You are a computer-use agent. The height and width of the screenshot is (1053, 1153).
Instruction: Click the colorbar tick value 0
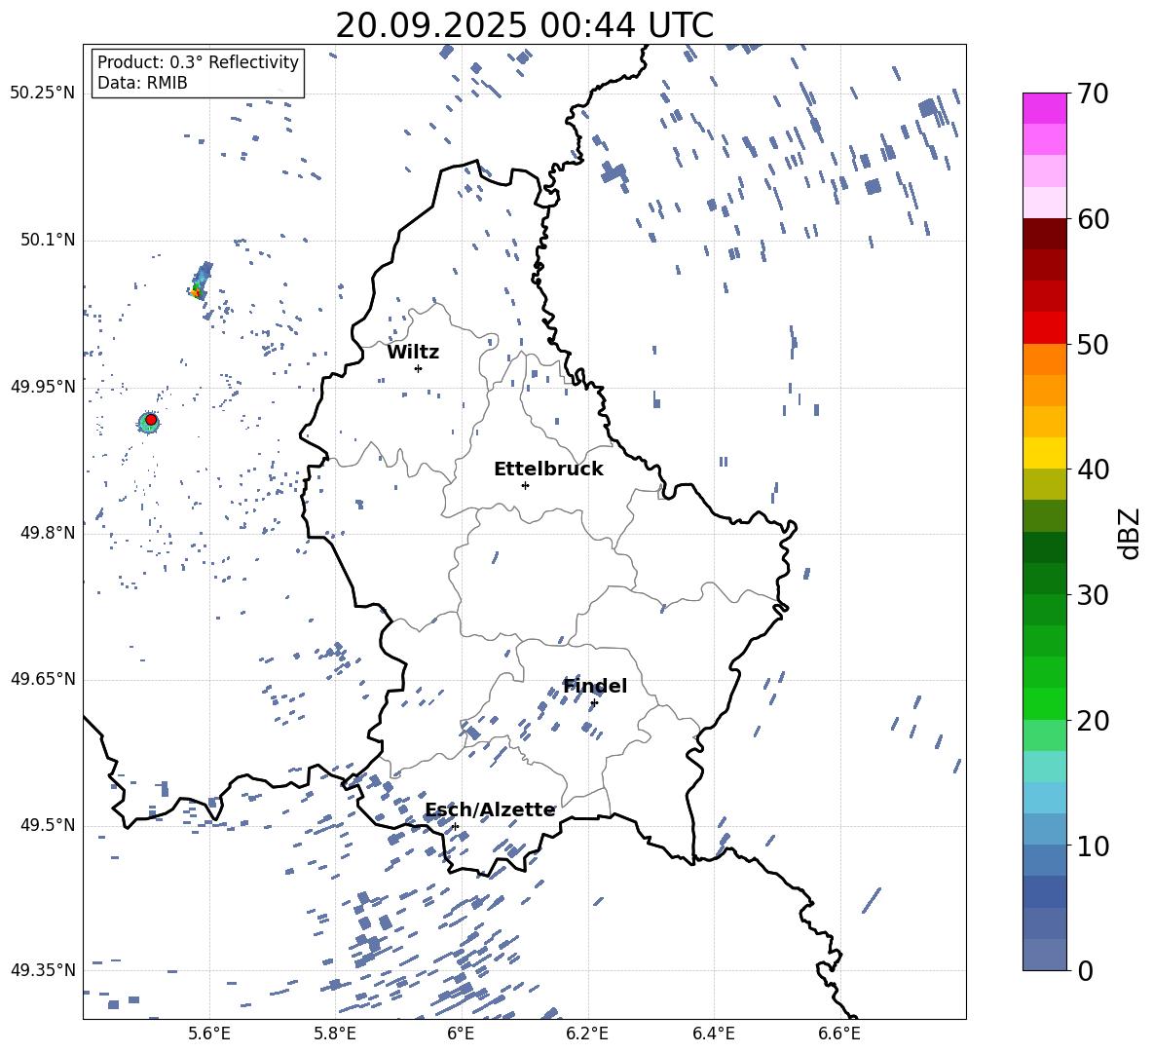(x=1085, y=970)
